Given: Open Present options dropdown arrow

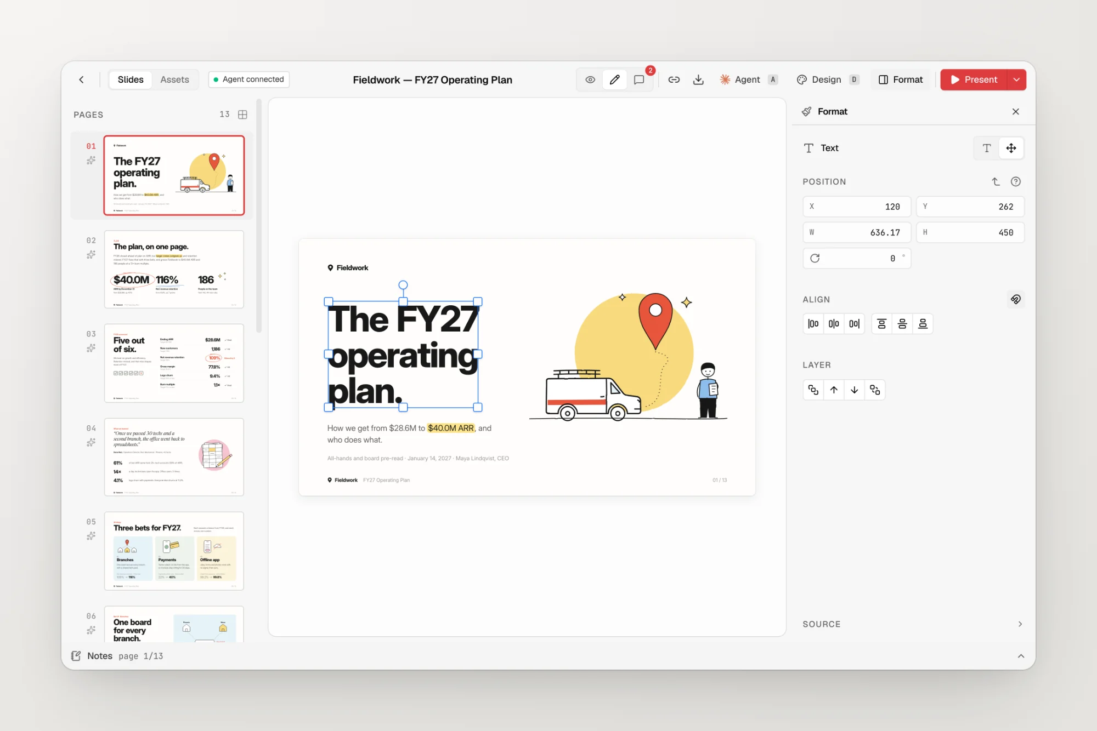Looking at the screenshot, I should [1016, 79].
